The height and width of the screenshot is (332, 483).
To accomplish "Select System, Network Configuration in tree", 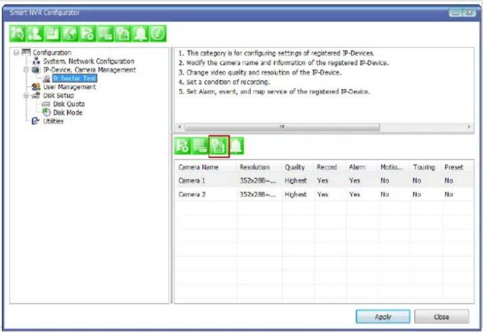I will click(89, 61).
